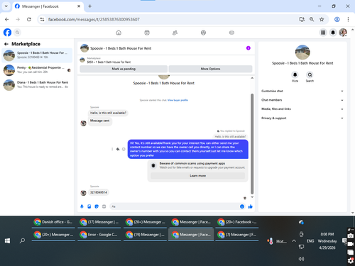Open the Gaming icon in top bar
This screenshot has width=355, height=266.
click(231, 33)
